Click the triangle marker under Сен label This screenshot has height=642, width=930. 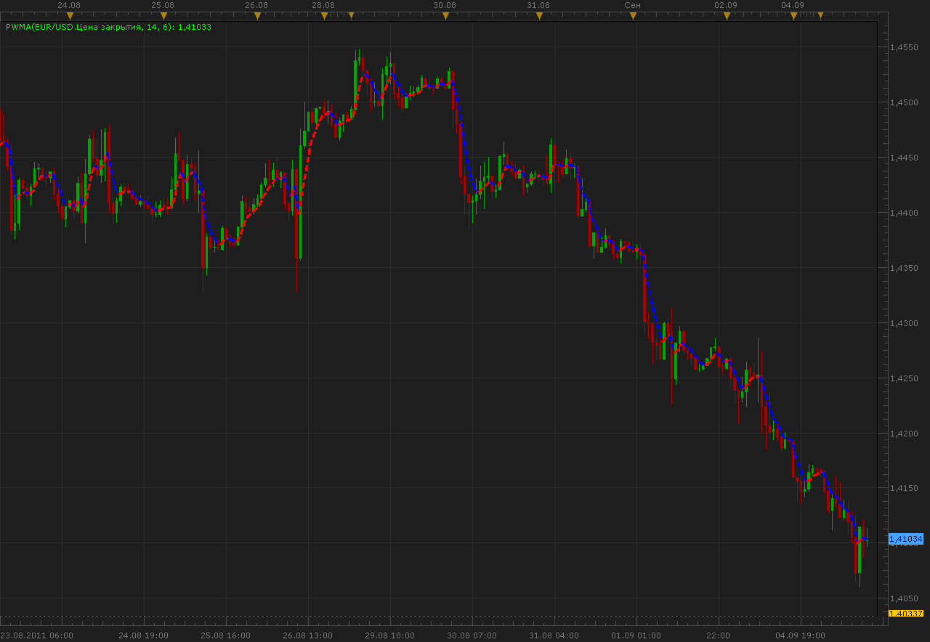632,15
